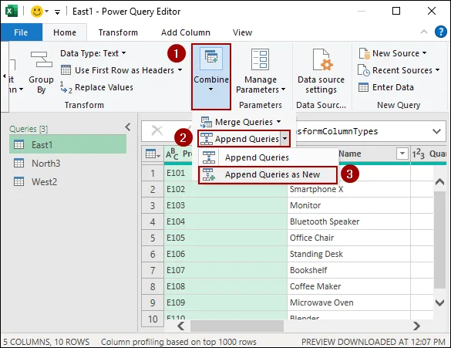451x348 pixels.
Task: Switch to the Home tab
Action: click(x=65, y=32)
